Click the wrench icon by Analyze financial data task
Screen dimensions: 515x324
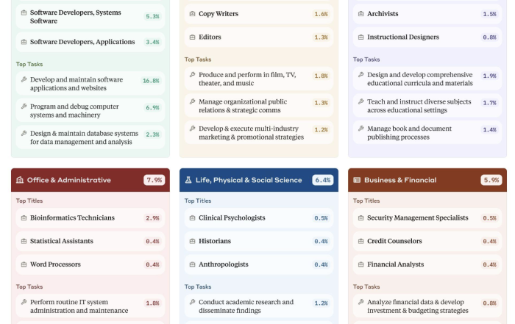pos(361,302)
